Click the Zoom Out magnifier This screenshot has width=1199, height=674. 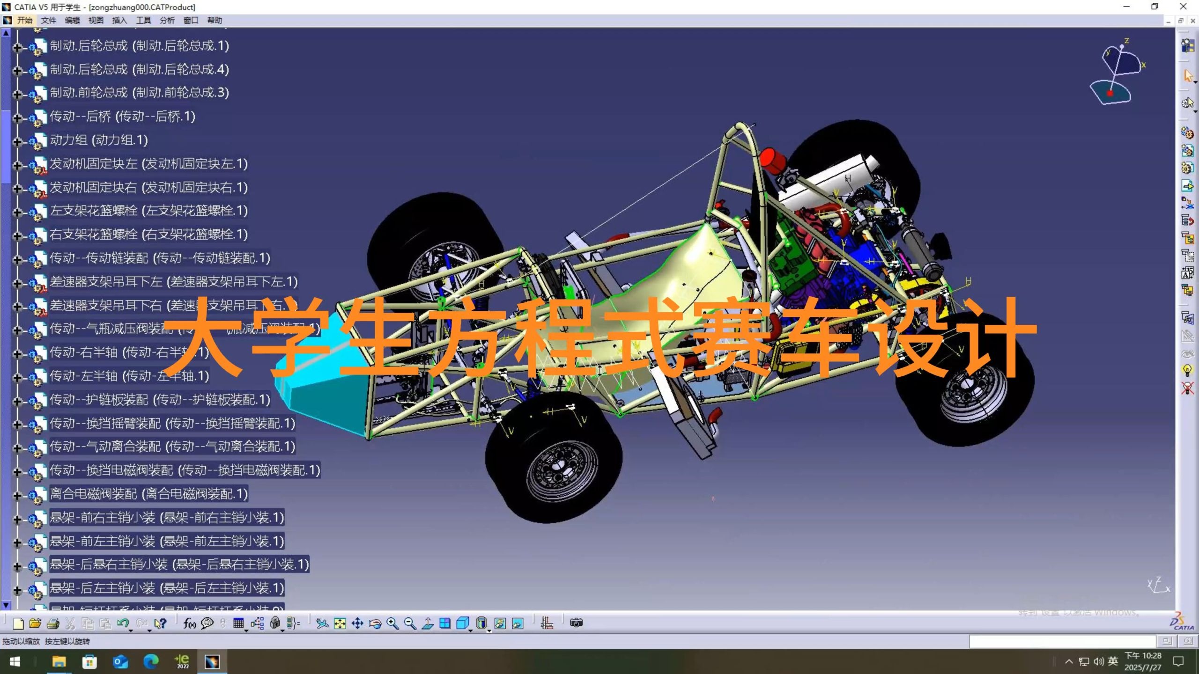(x=410, y=623)
